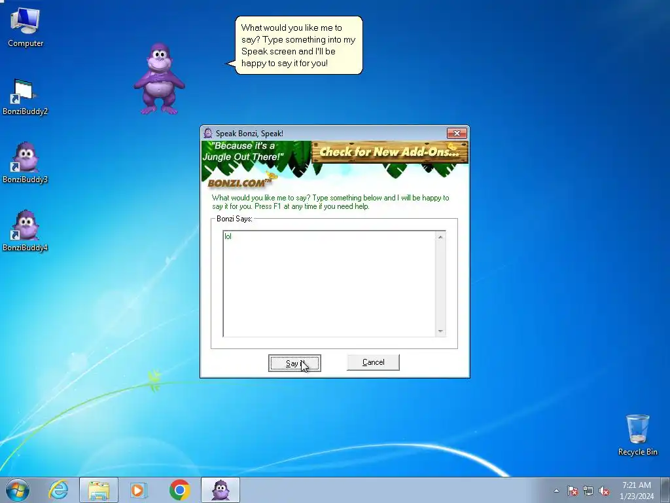Click the Bonzi icon in dialog title bar
This screenshot has width=670, height=503.
coord(208,133)
